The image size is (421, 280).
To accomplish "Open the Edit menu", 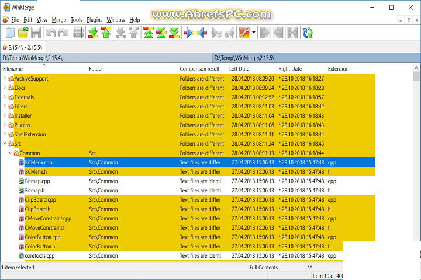I will tap(27, 20).
